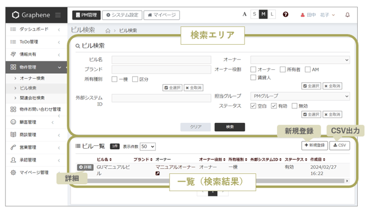
Task: Open the help question mark icon
Action: [285, 15]
